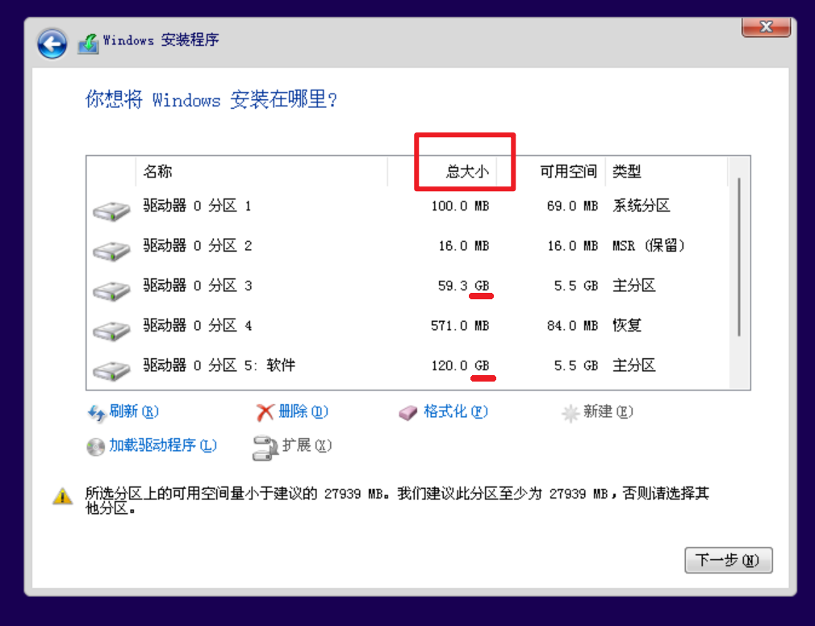Sort by the 名称 column header

click(x=262, y=172)
